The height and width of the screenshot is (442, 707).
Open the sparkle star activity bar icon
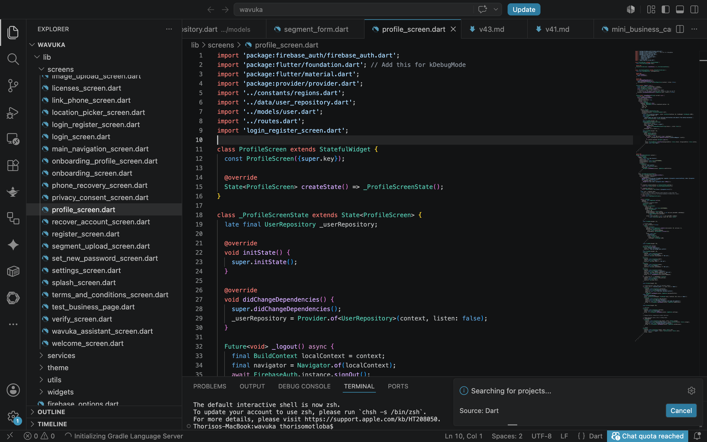pyautogui.click(x=13, y=245)
